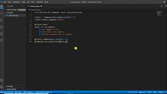Click the print("The announce bot is ready") line
The image size is (167, 94).
click(x=55, y=34)
